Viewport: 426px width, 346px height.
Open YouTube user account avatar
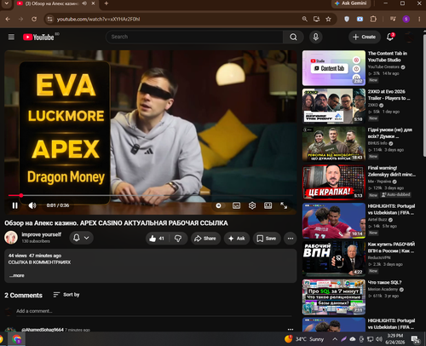[409, 37]
